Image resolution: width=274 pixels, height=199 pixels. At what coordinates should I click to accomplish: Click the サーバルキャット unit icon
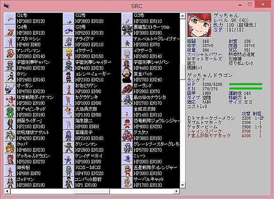coord(127,183)
